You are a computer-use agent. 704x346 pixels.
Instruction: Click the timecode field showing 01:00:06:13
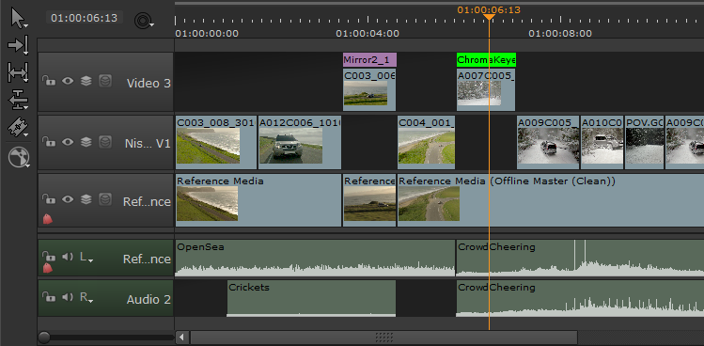(84, 18)
